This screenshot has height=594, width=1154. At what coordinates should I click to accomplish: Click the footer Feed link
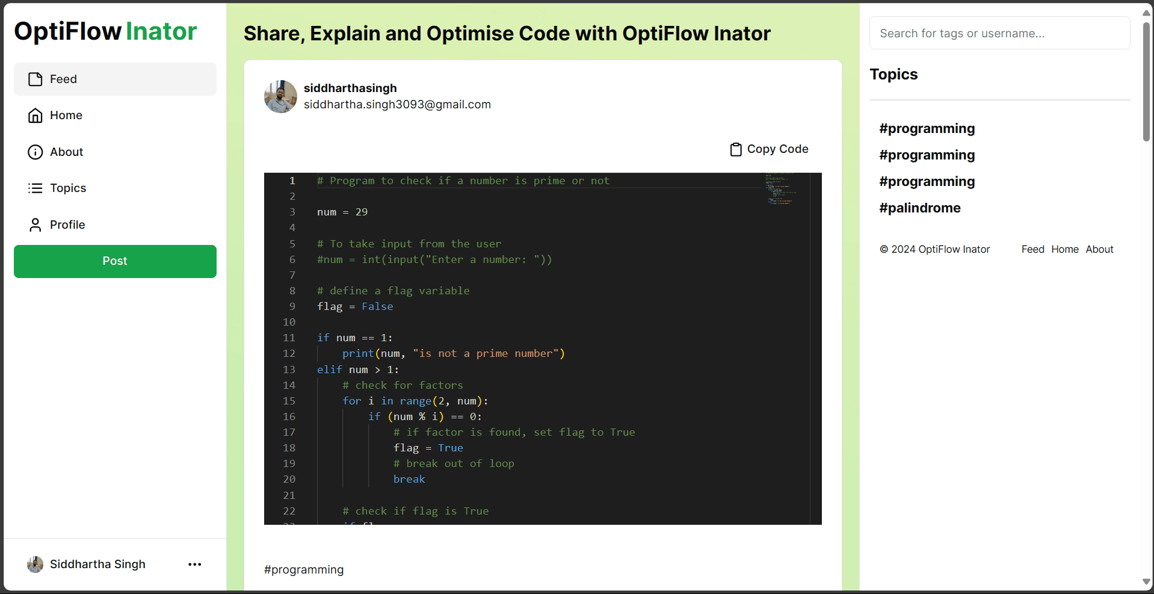tap(1032, 249)
